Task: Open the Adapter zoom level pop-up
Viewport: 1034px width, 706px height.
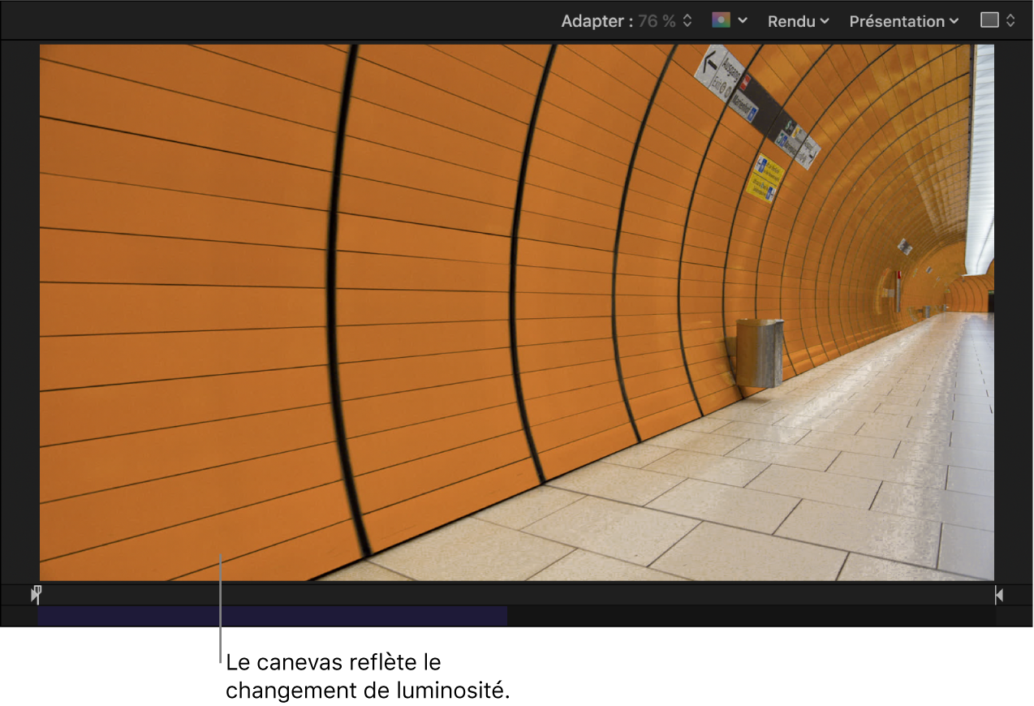Action: [627, 21]
